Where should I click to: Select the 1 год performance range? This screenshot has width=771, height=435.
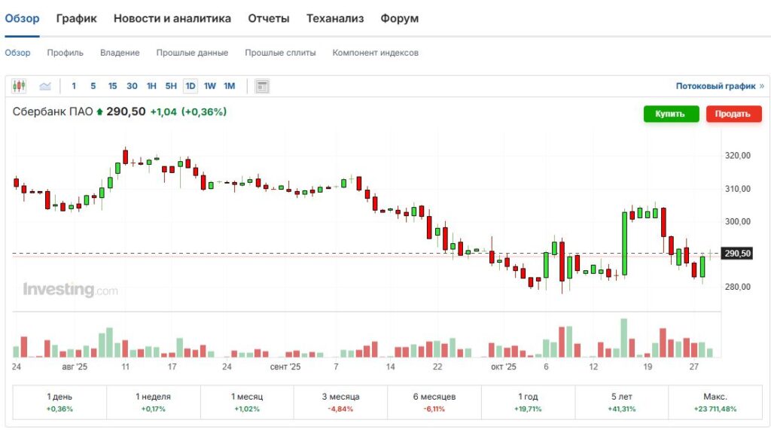(527, 402)
